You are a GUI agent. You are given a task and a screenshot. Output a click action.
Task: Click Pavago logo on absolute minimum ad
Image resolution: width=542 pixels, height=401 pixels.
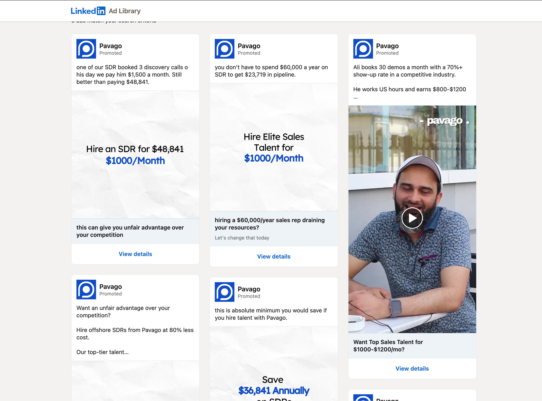point(224,292)
